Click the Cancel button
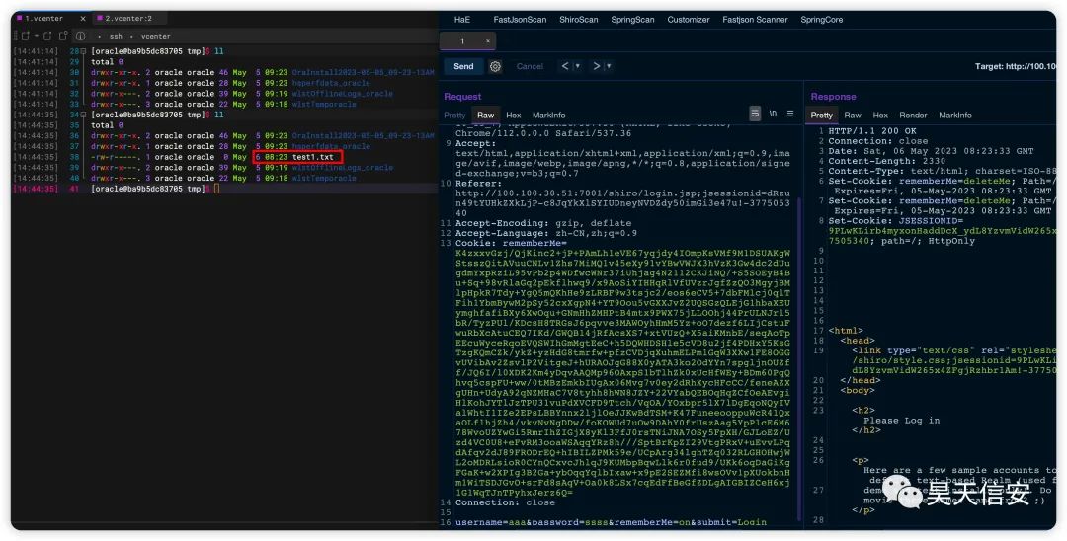This screenshot has height=541, width=1067. pyautogui.click(x=530, y=66)
